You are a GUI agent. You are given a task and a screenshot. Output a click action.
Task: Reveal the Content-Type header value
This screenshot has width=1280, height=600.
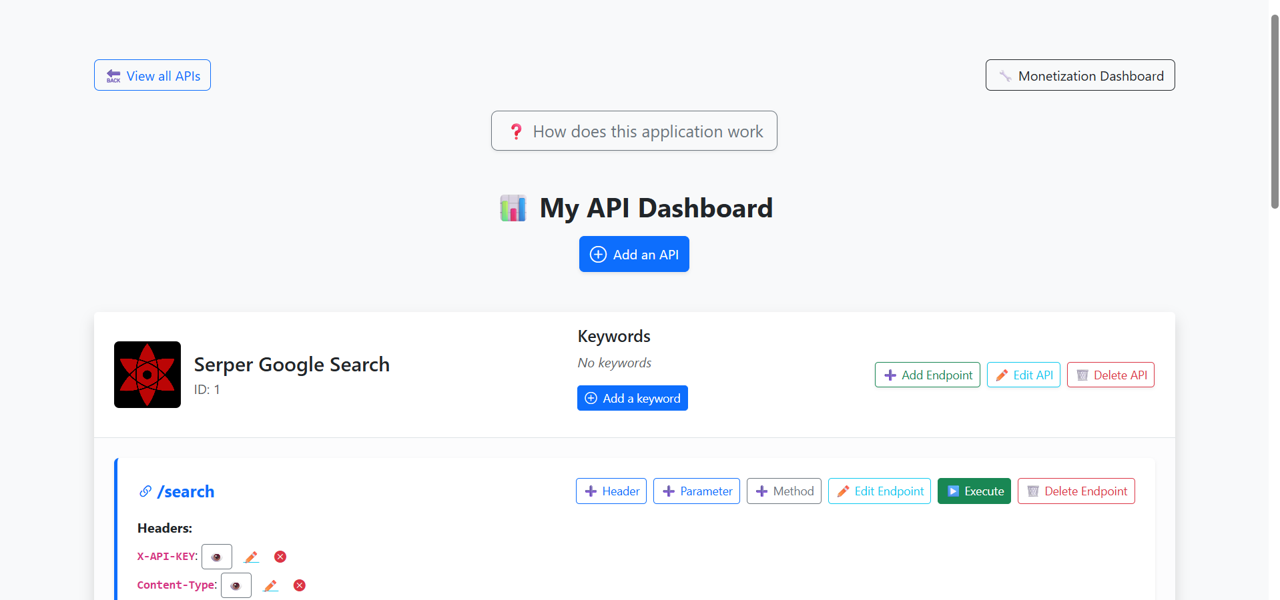click(x=236, y=585)
